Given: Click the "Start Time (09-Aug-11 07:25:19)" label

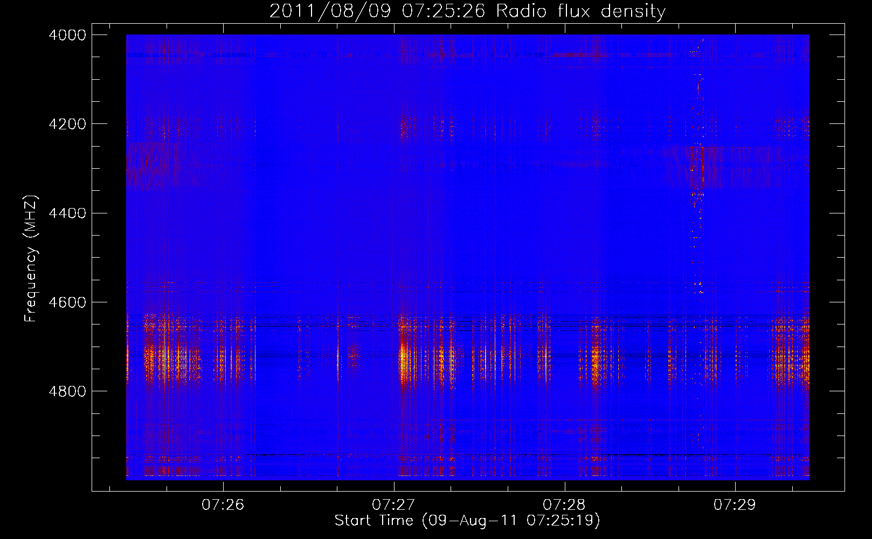Looking at the screenshot, I should click(x=467, y=521).
